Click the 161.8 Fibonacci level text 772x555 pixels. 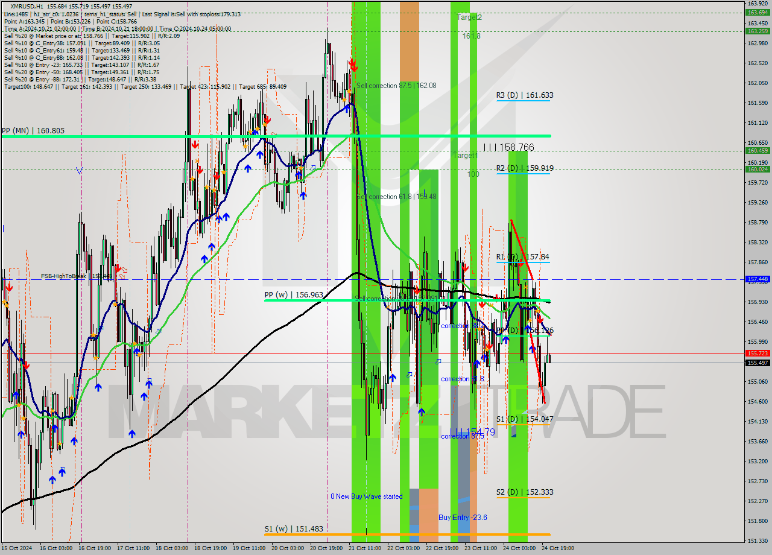pyautogui.click(x=471, y=36)
